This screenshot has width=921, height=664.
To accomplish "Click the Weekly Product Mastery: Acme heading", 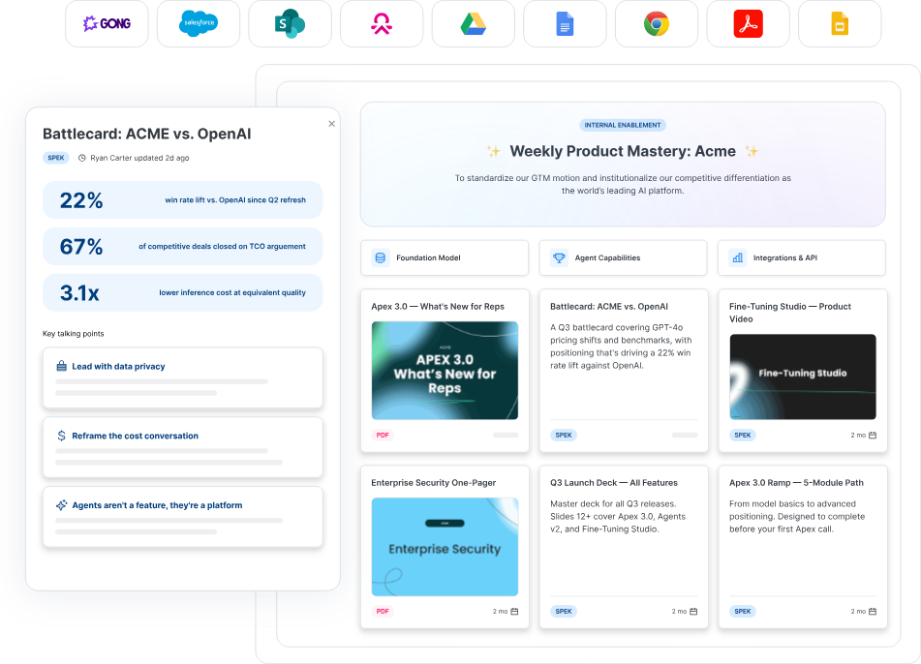I will click(x=623, y=151).
